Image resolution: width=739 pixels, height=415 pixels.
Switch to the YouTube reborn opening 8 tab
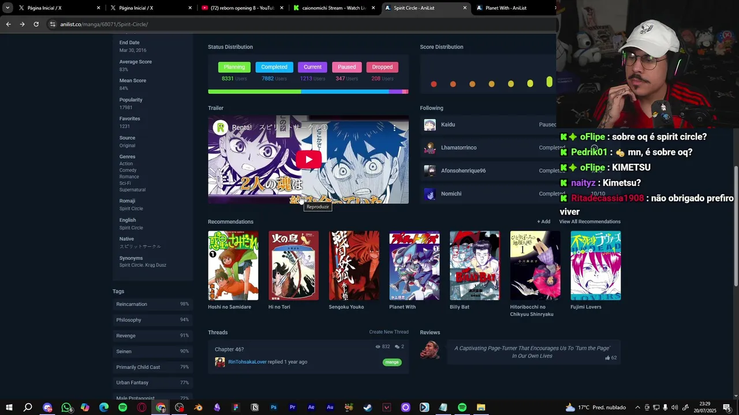click(241, 8)
